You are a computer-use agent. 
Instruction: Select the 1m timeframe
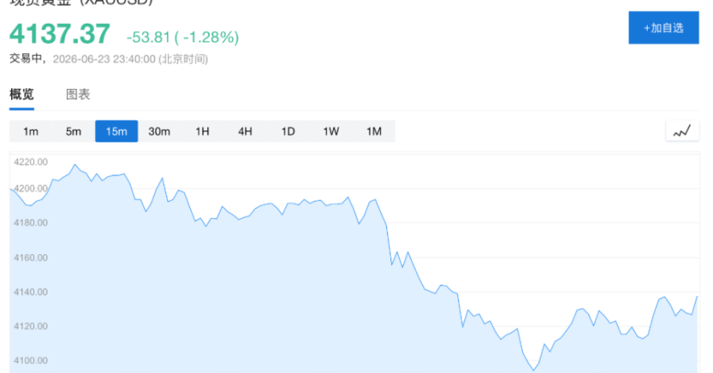click(x=31, y=131)
